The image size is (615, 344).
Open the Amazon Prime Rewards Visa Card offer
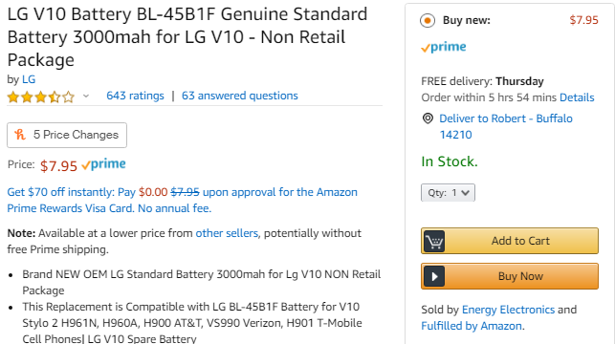[x=182, y=201]
